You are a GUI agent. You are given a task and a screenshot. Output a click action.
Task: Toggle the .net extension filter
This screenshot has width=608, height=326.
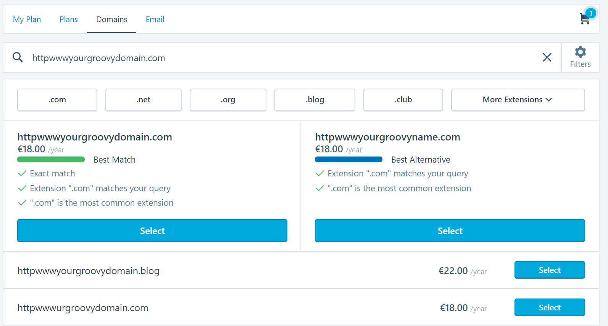coord(144,100)
